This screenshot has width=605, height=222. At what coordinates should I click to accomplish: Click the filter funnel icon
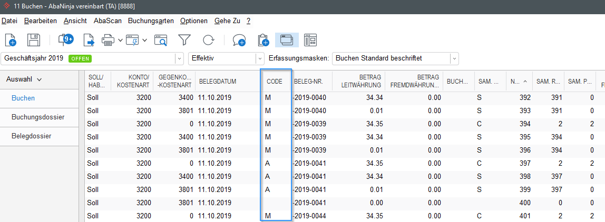tap(185, 39)
